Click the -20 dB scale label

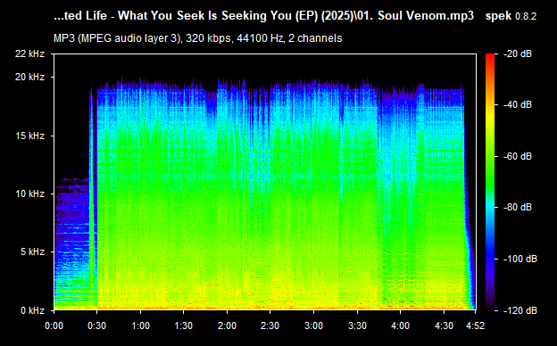click(x=518, y=54)
